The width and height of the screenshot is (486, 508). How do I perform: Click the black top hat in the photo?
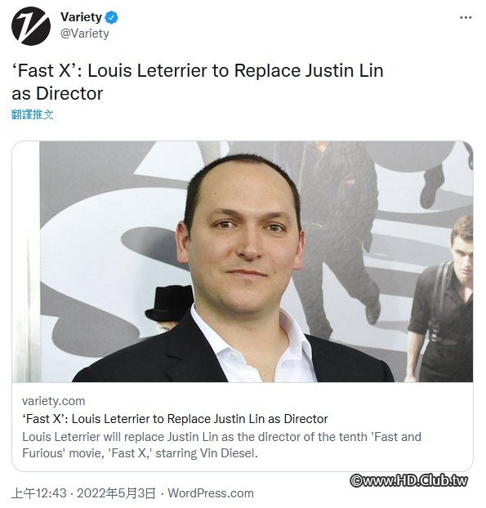point(169,303)
